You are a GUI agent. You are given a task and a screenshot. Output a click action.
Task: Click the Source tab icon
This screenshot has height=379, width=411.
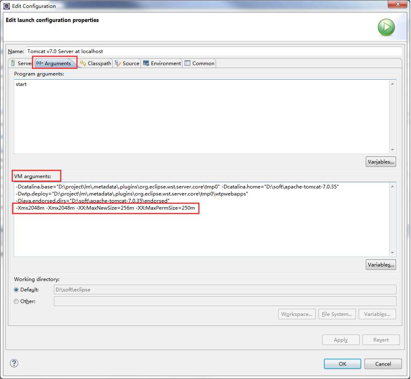[x=118, y=63]
